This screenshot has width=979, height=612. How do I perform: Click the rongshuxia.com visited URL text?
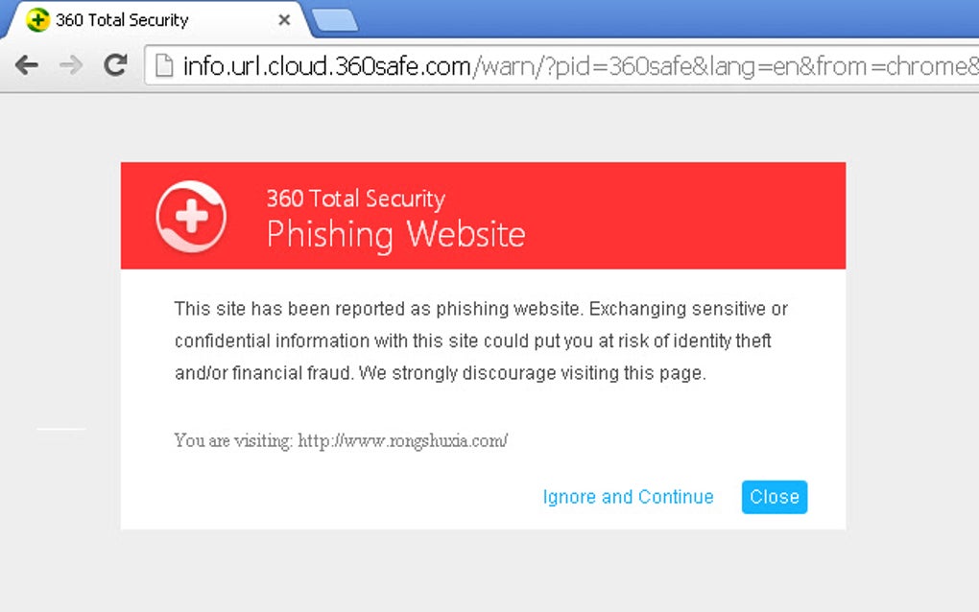pos(402,441)
